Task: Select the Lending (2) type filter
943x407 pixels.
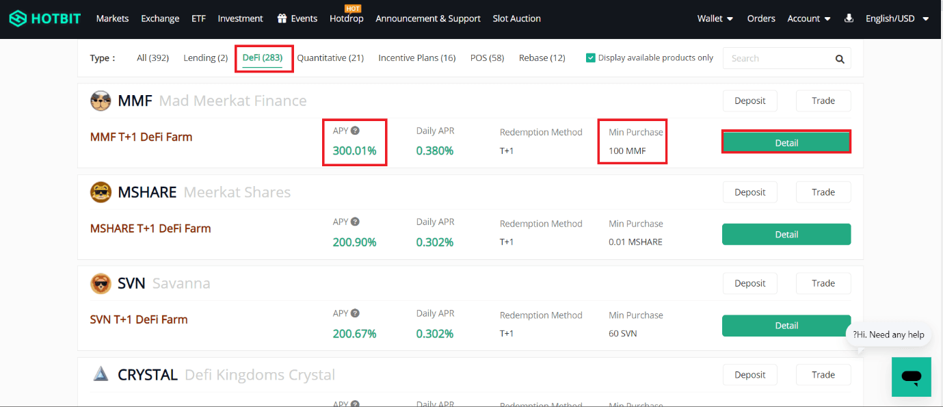Action: pos(206,58)
